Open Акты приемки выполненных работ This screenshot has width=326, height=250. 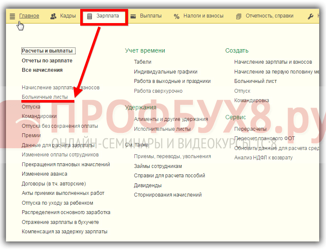tap(63, 193)
